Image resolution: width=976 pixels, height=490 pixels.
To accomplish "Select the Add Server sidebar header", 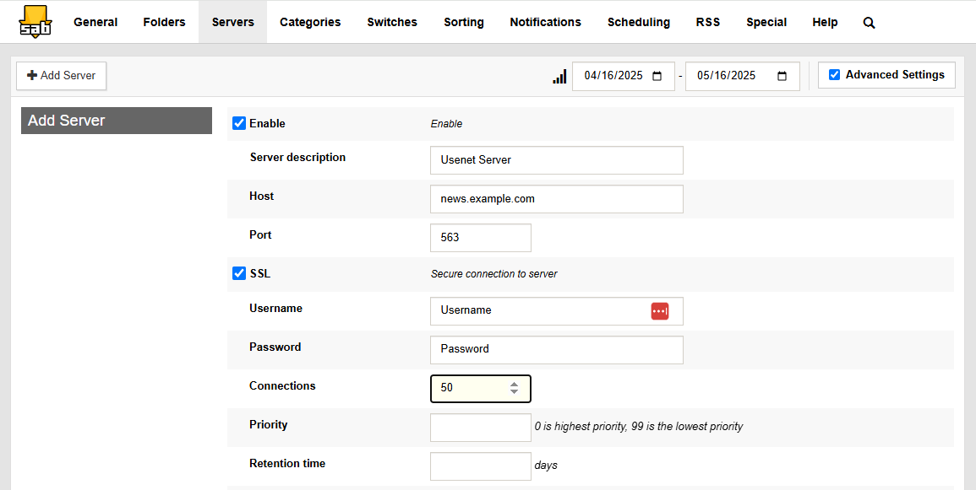I will (117, 121).
